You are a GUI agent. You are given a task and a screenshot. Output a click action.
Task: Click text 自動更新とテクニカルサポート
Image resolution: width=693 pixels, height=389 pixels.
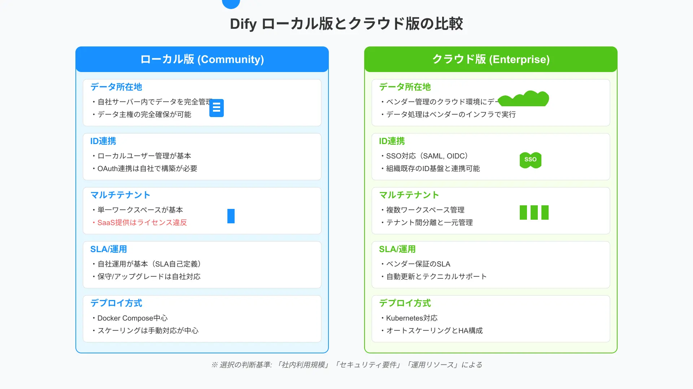(x=433, y=277)
